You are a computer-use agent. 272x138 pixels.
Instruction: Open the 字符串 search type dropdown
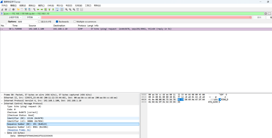[x=33, y=17]
